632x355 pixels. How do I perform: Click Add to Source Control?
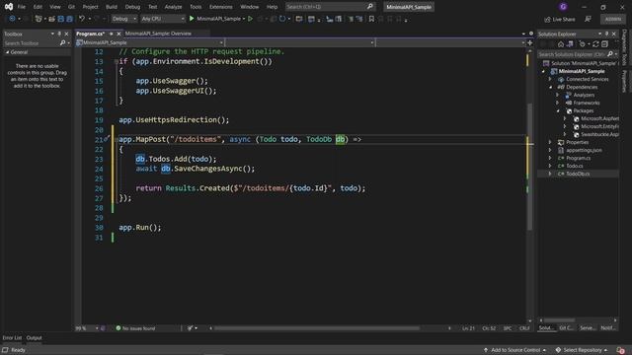point(514,350)
